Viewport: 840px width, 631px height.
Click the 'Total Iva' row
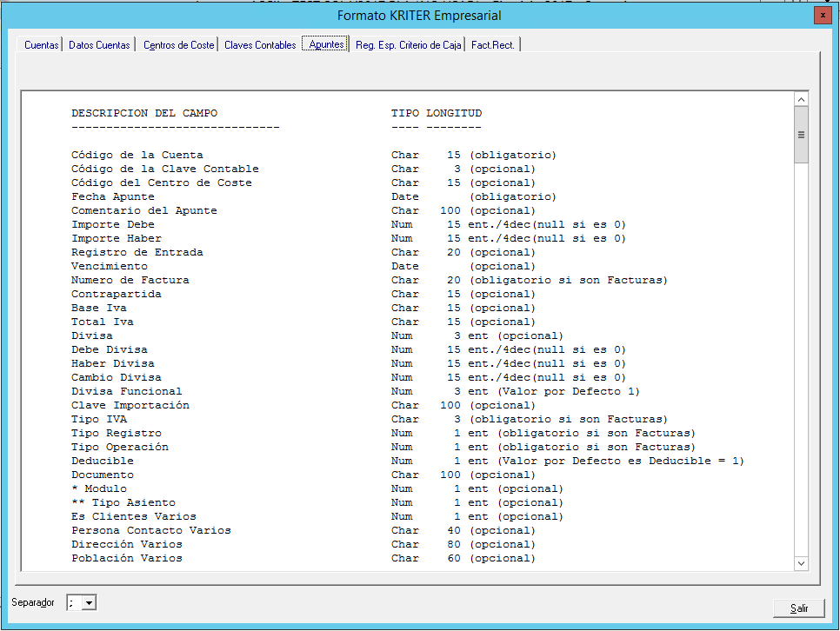point(303,322)
